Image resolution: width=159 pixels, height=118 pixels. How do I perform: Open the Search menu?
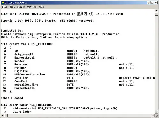(21, 7)
